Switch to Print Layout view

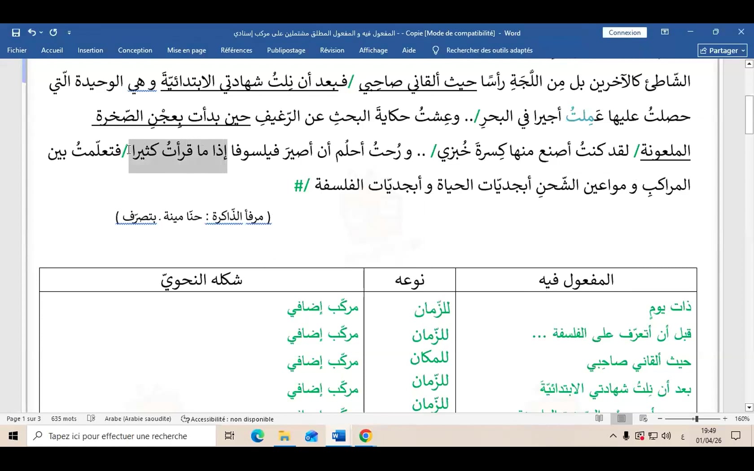point(622,419)
